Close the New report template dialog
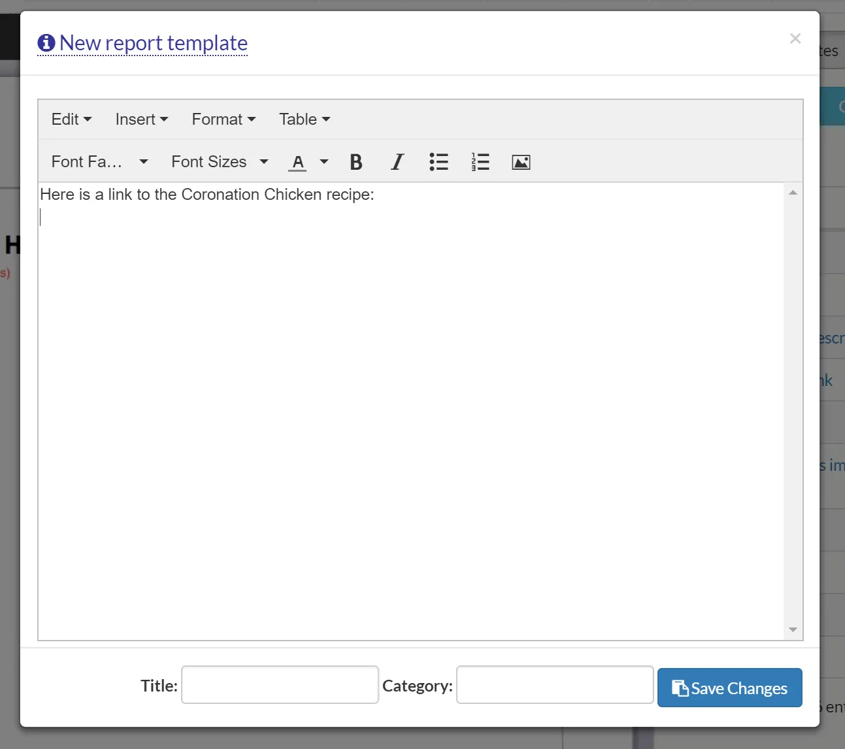Viewport: 845px width, 749px height. (795, 39)
